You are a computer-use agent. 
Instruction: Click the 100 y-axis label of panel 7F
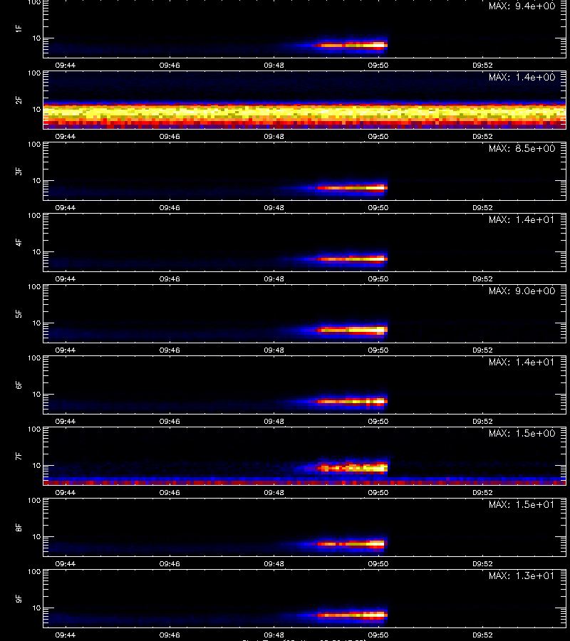click(34, 429)
